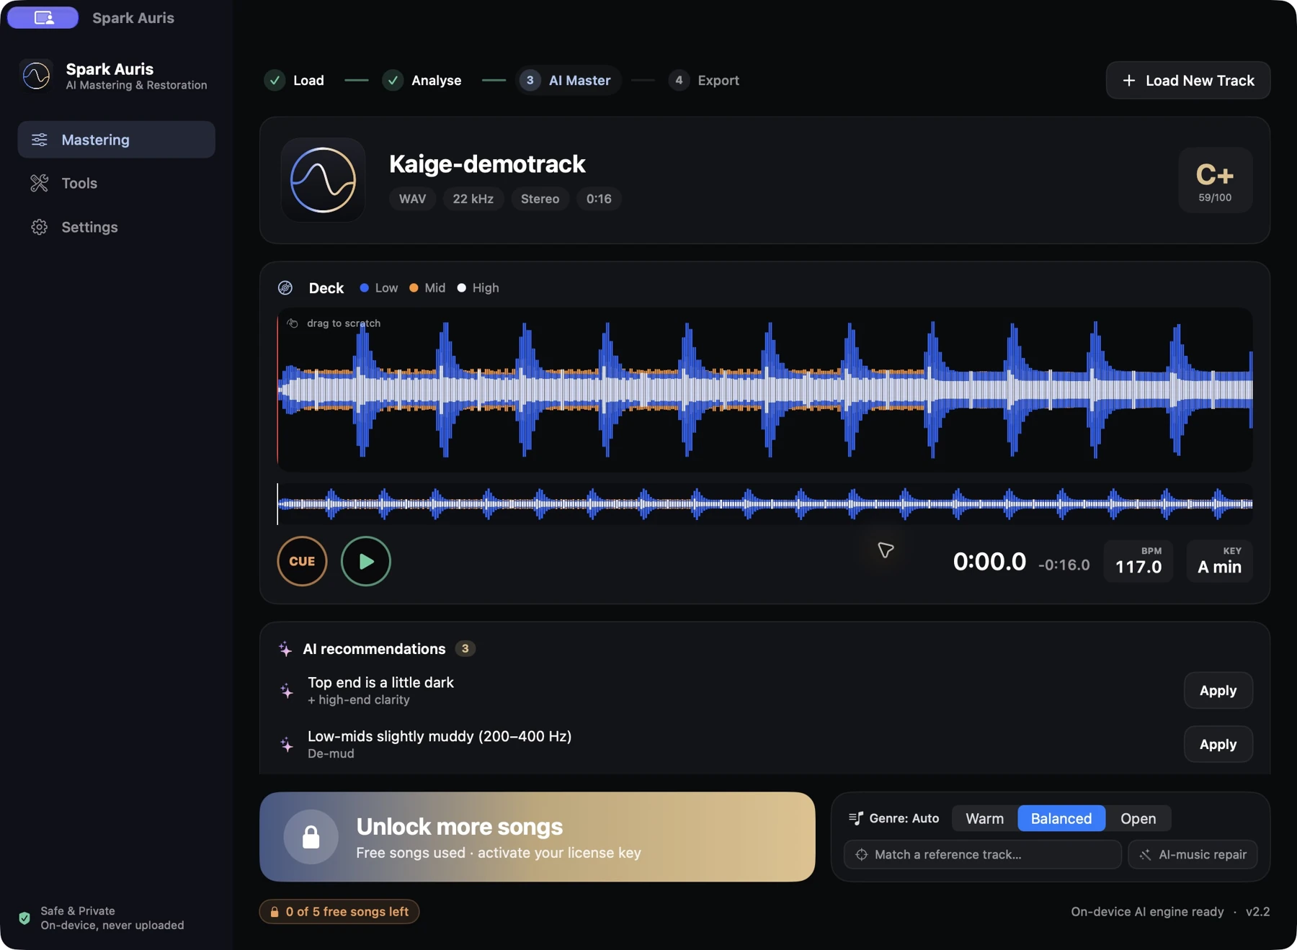Click the genre music-note list icon
This screenshot has width=1297, height=950.
[856, 819]
